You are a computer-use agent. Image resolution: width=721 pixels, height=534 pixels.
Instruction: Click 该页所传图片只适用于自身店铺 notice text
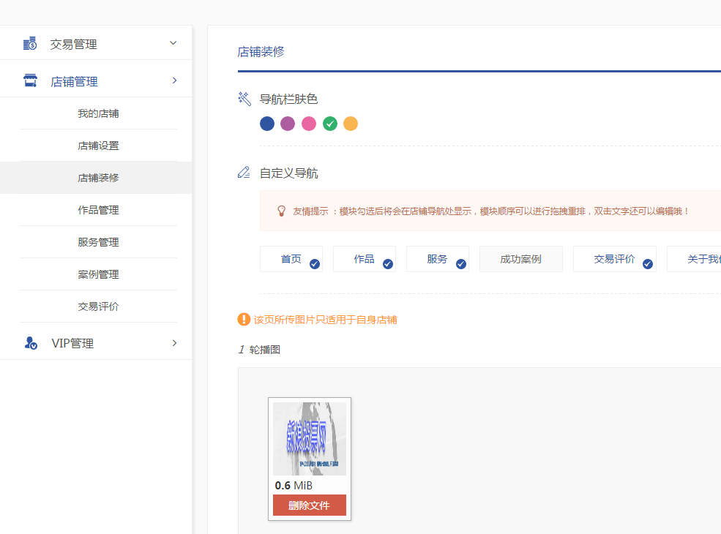[326, 320]
